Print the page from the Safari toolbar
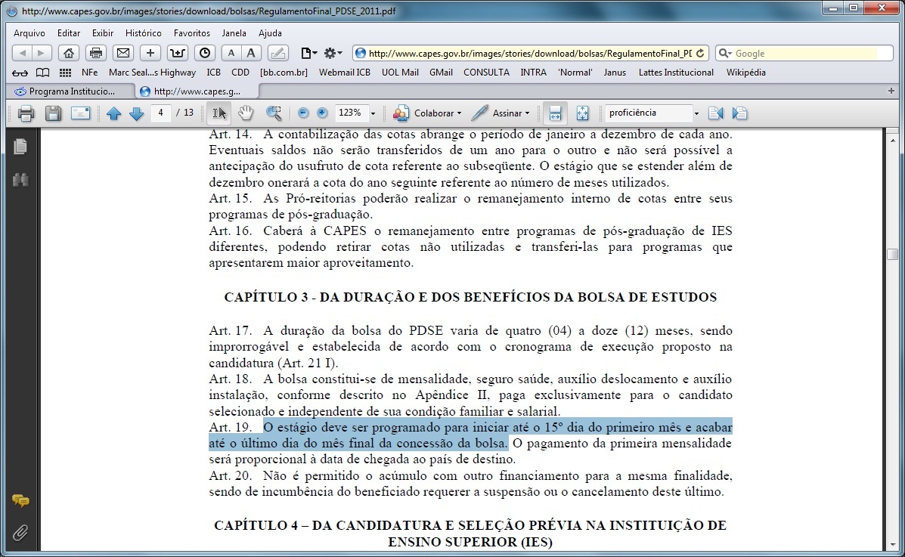 point(96,53)
